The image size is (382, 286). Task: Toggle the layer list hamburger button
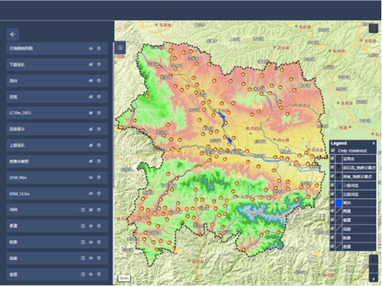pyautogui.click(x=120, y=47)
